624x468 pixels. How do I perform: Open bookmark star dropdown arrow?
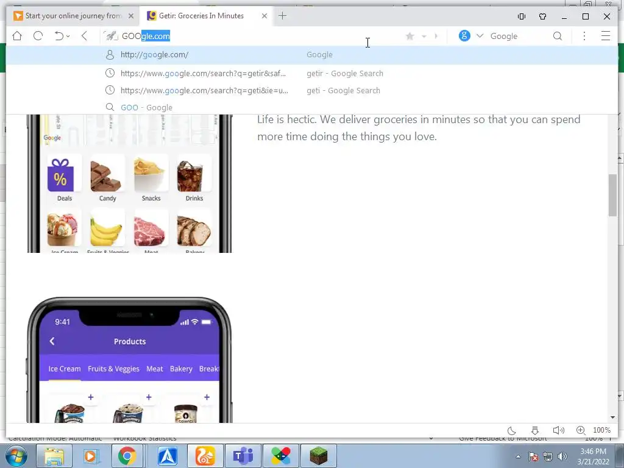(424, 36)
